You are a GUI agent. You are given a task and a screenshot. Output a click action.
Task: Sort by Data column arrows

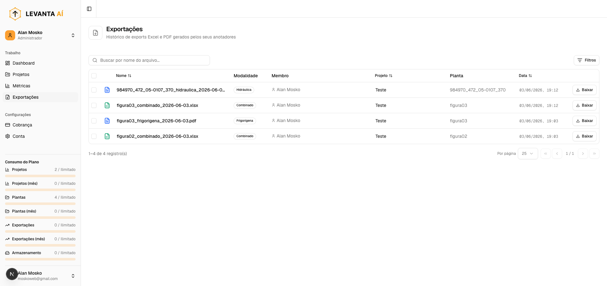[530, 76]
